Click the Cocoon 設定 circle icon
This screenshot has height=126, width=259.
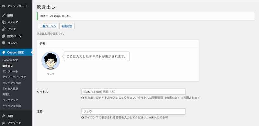4,52
